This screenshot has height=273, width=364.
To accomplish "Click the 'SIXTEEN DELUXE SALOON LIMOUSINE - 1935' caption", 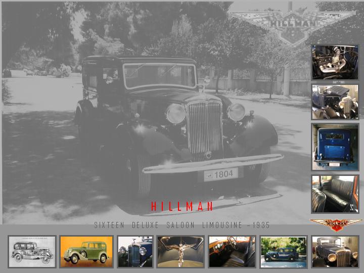I will tap(182, 225).
